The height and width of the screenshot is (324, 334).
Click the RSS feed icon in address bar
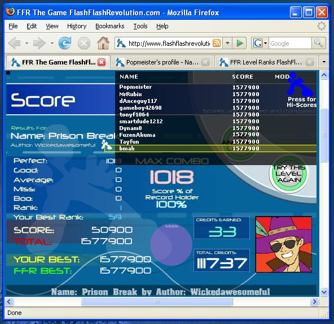(x=217, y=43)
